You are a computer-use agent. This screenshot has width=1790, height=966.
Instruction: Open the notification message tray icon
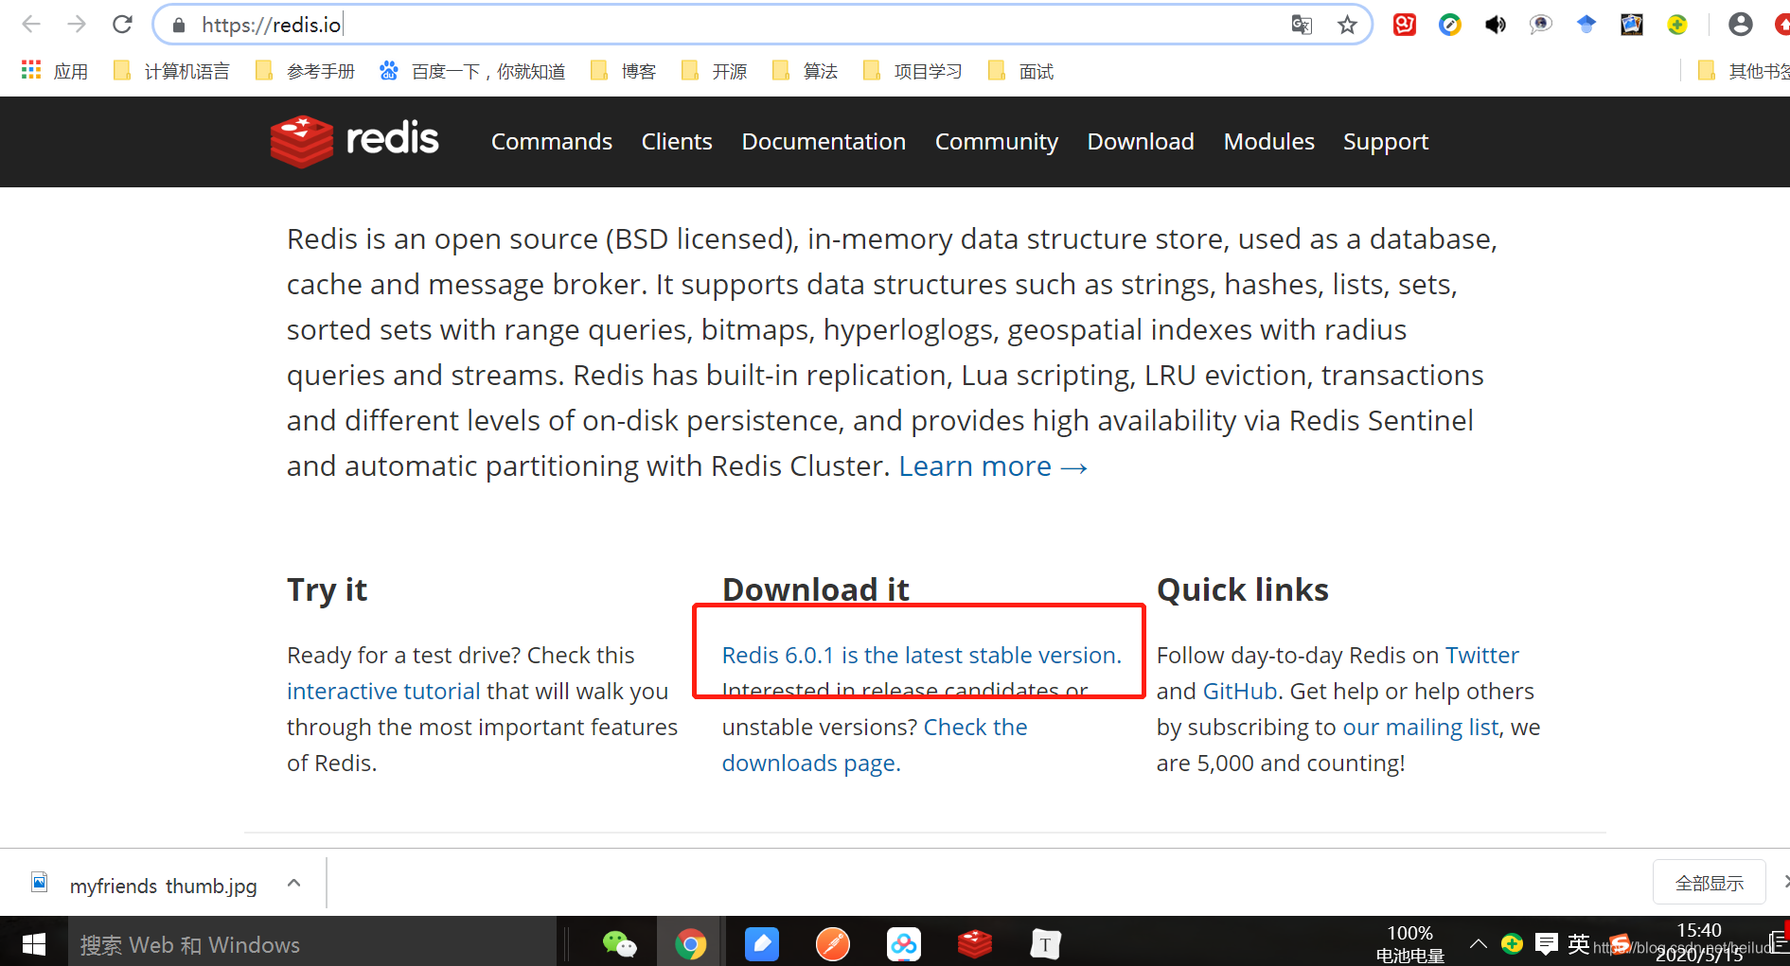1546,943
